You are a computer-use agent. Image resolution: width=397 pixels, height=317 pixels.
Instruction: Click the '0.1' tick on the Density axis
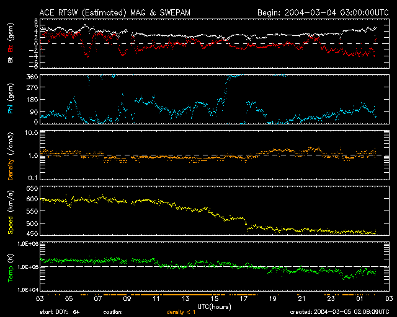click(33, 178)
